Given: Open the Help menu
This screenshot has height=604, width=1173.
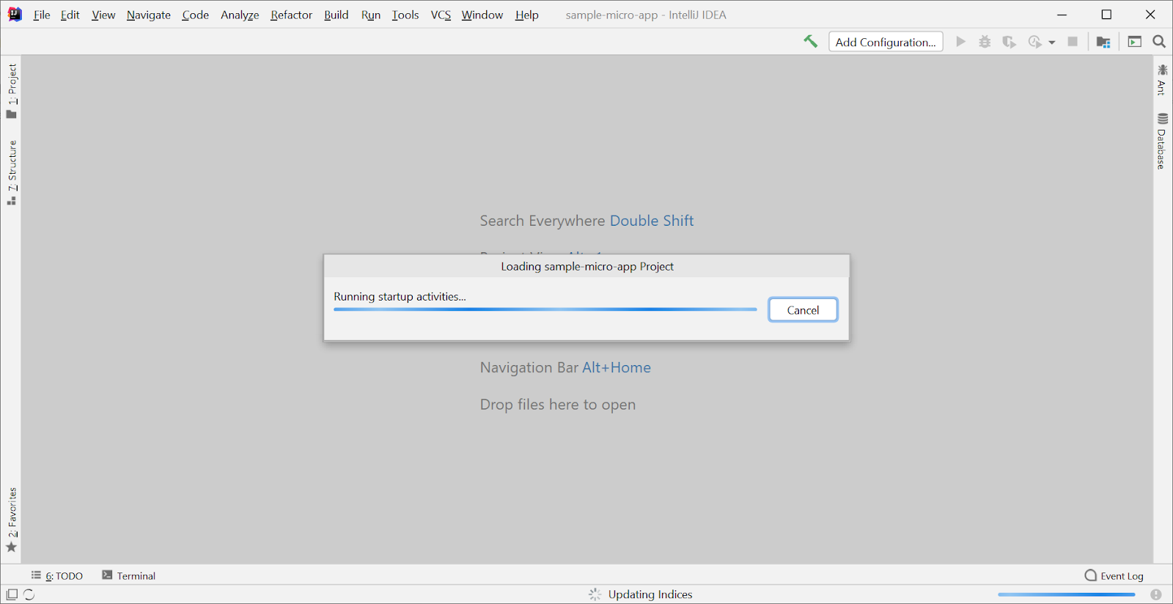Looking at the screenshot, I should click(x=526, y=15).
